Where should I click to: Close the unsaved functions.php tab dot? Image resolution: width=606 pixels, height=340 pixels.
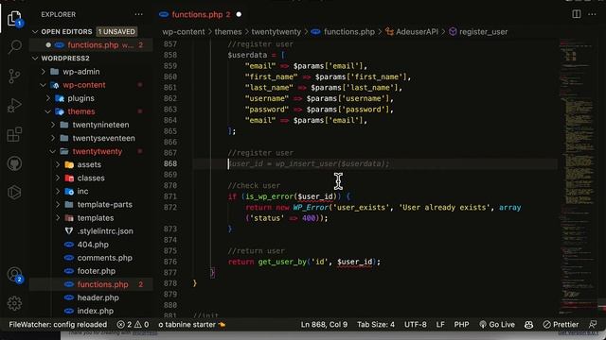(x=239, y=14)
